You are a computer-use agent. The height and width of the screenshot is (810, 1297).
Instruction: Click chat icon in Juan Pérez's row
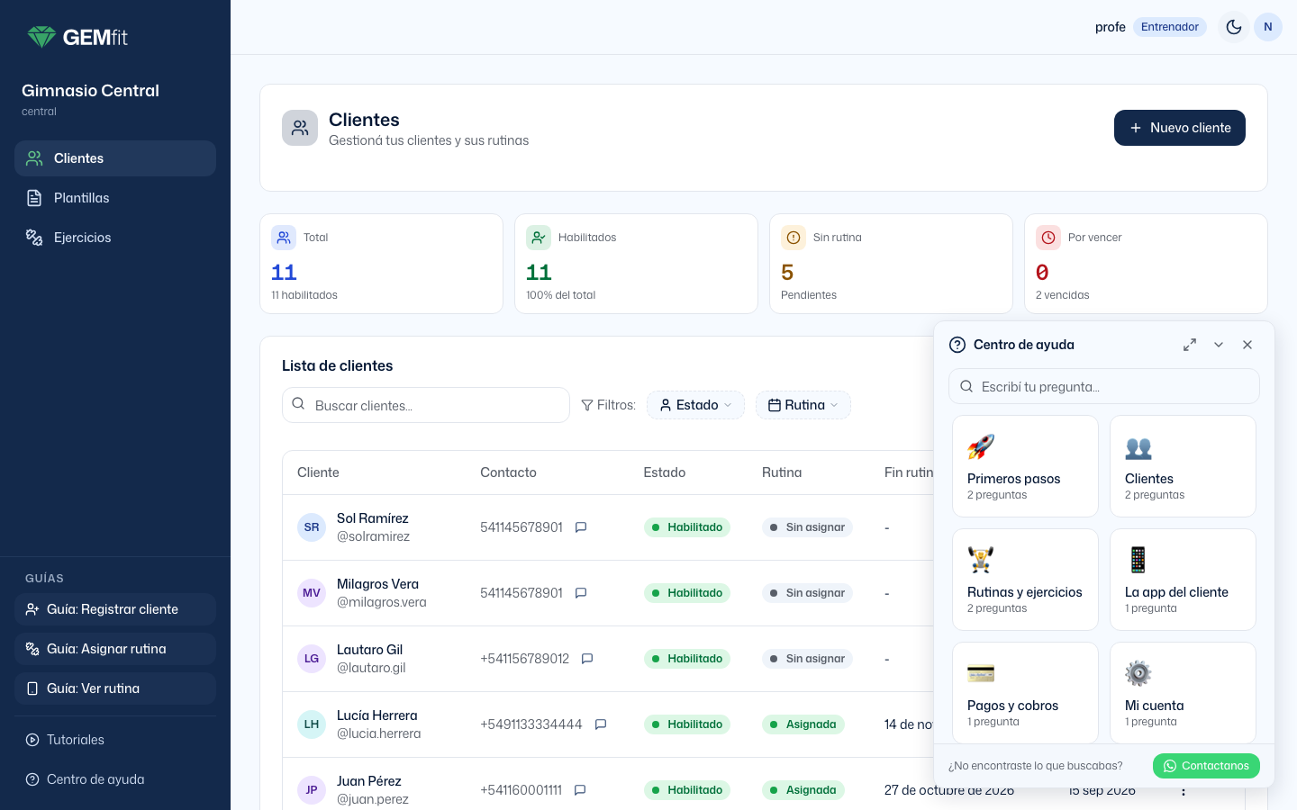580,790
